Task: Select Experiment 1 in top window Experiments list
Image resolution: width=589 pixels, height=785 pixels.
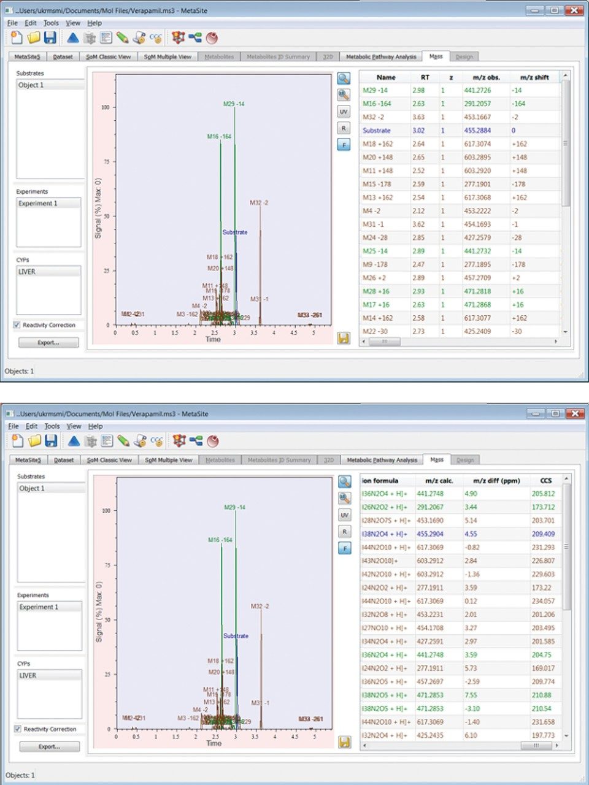Action: coord(48,204)
